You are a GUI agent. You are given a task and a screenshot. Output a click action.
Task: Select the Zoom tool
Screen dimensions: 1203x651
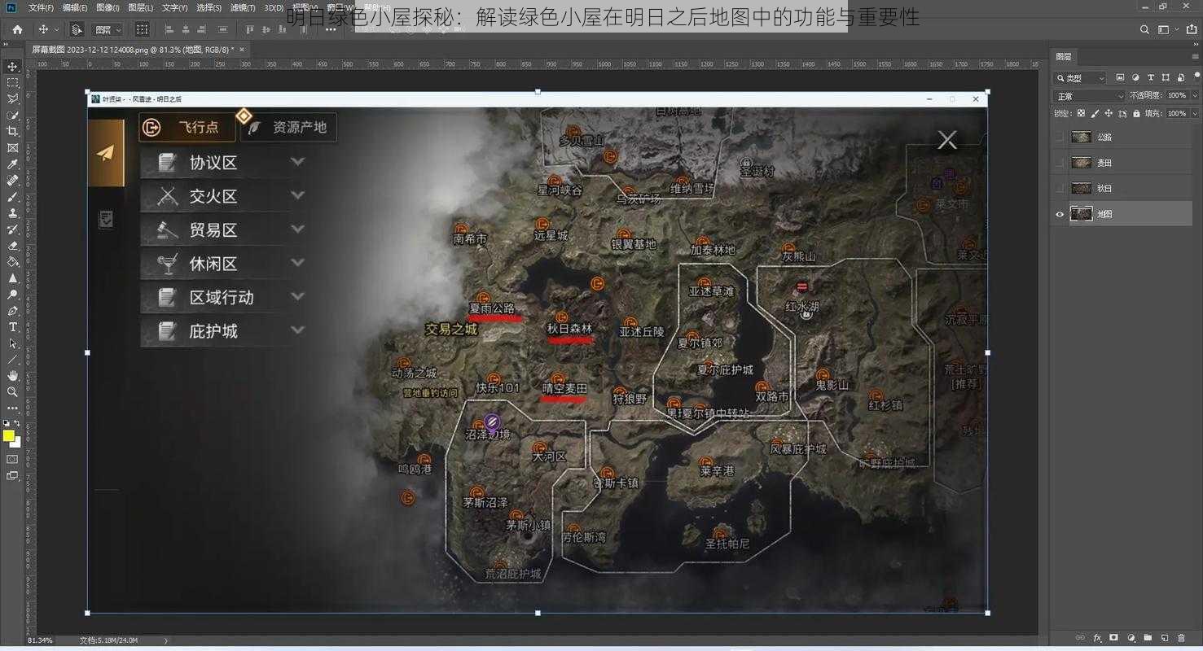click(12, 392)
